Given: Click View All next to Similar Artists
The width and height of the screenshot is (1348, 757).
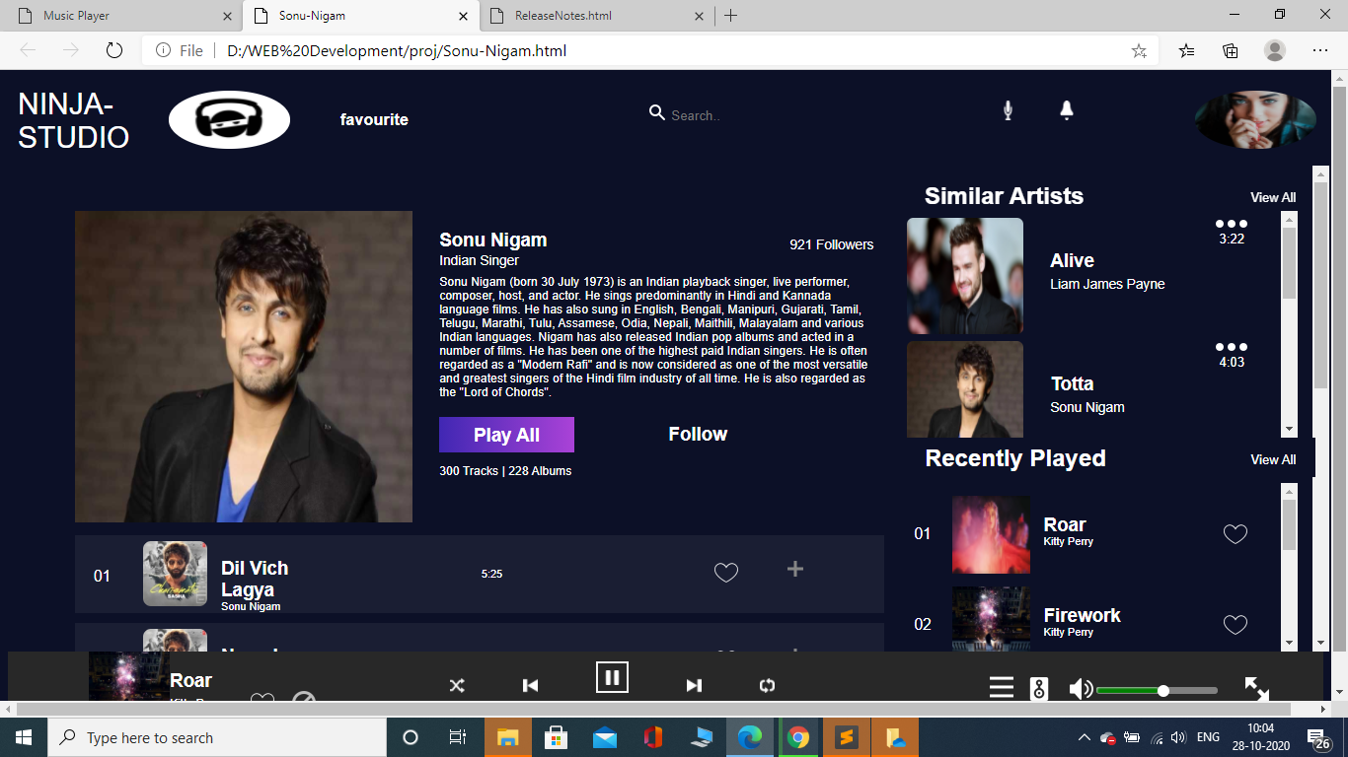Looking at the screenshot, I should click(x=1273, y=197).
